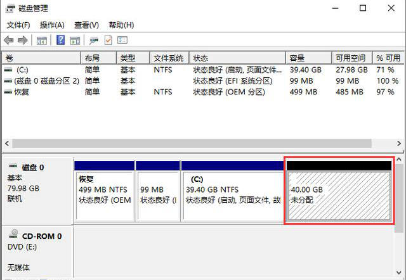Select the 磁盘 0 磁盘分区 2 volume row
This screenshot has width=406, height=280.
[x=203, y=81]
